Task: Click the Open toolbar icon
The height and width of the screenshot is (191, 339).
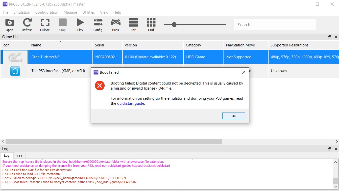Action: pyautogui.click(x=9, y=25)
